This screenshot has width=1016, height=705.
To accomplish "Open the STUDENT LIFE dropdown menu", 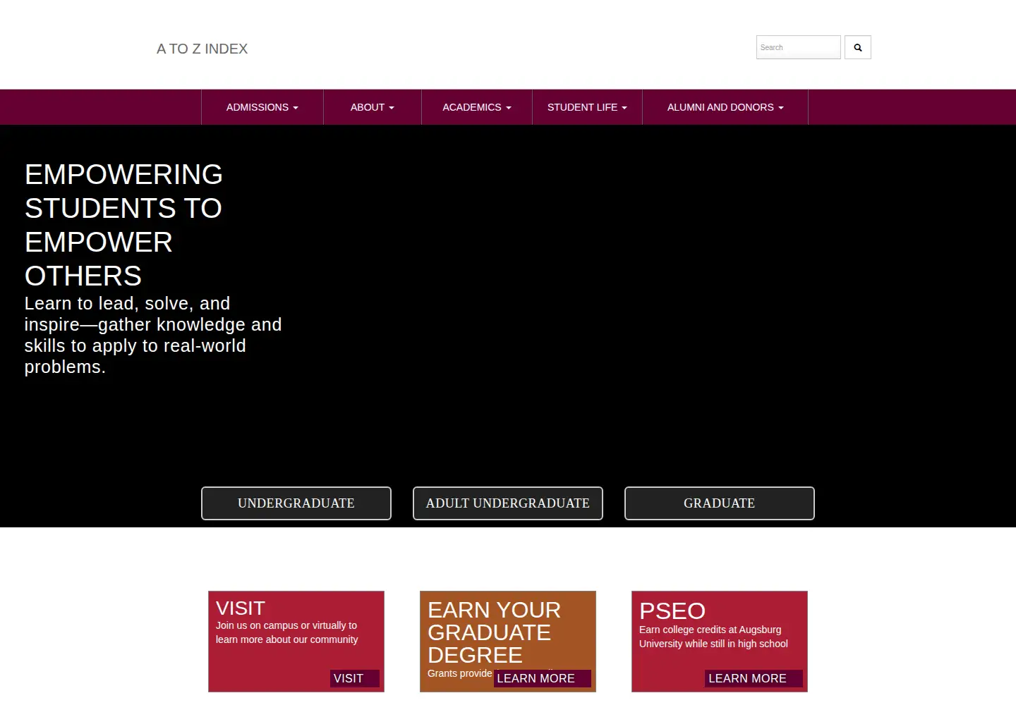I will (587, 107).
